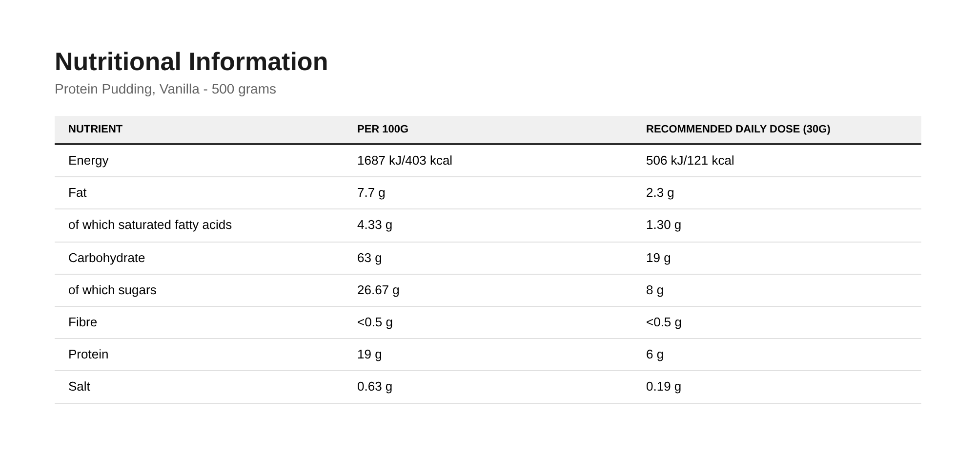This screenshot has width=976, height=451.
Task: Click the 0.19 g salt dose value
Action: 664,387
